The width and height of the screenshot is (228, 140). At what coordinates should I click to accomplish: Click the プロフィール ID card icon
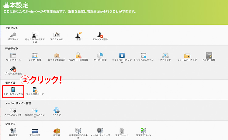coord(57,35)
